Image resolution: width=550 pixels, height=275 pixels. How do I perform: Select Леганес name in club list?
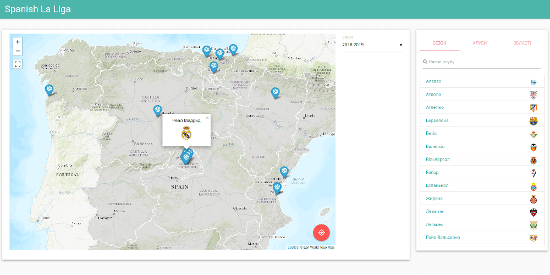(435, 224)
